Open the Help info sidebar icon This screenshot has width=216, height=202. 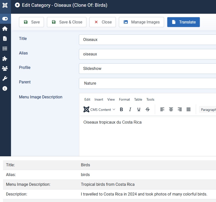click(x=5, y=88)
